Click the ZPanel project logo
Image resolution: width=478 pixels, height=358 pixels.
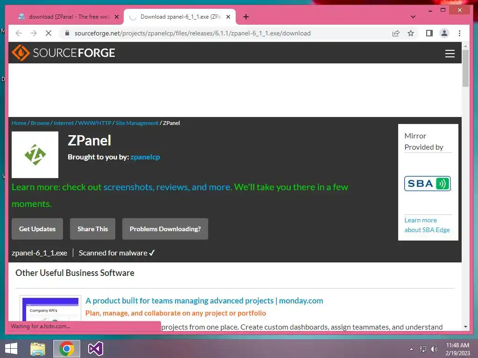click(35, 155)
